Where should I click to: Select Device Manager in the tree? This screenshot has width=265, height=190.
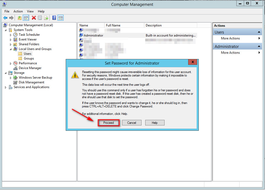30,68
